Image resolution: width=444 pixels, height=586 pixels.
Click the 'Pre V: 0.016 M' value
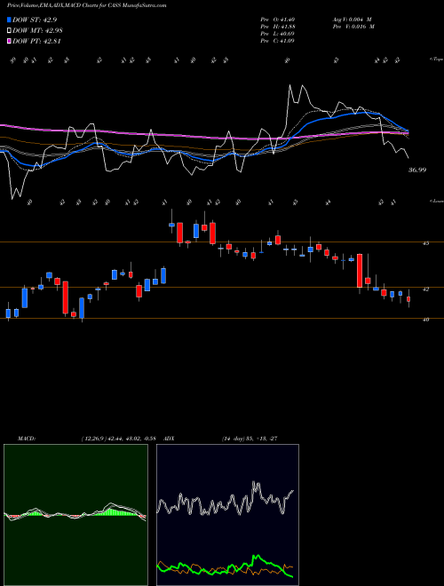tap(353, 27)
